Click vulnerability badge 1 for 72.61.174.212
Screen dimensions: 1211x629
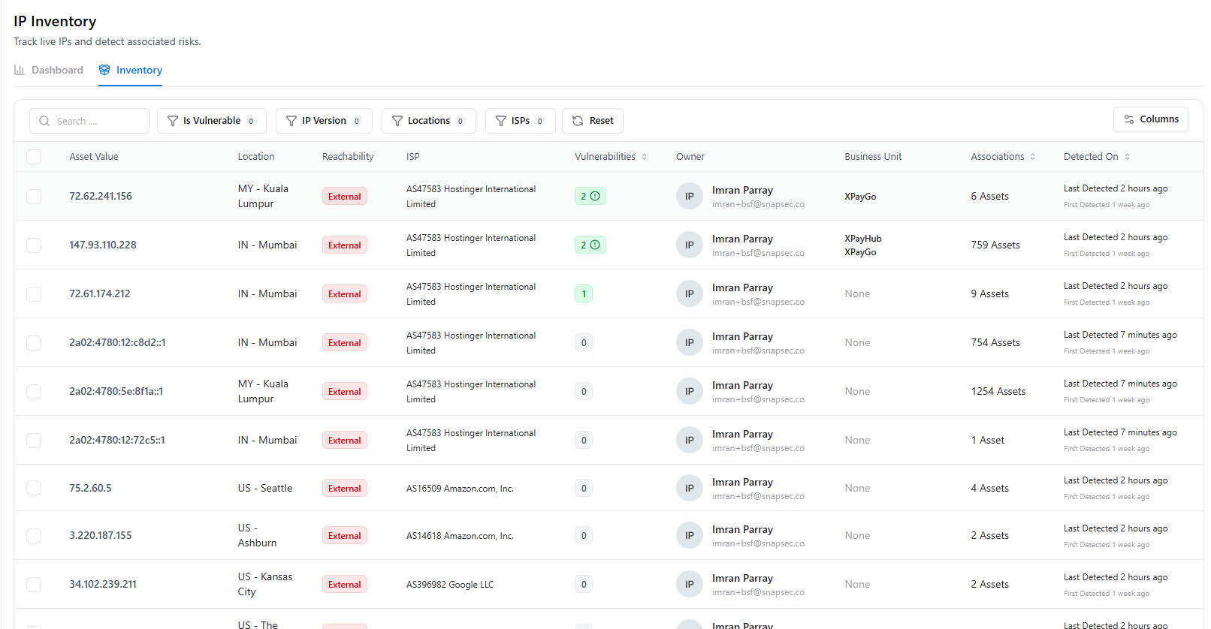(x=584, y=293)
